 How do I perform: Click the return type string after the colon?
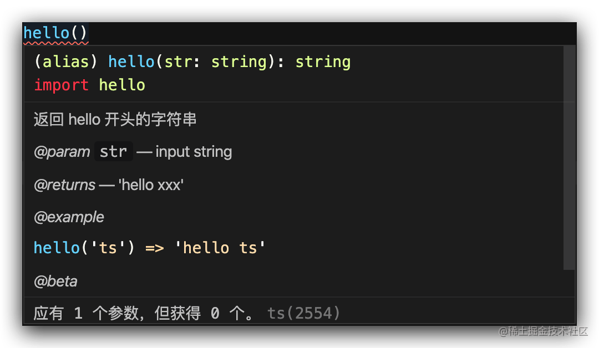point(323,62)
